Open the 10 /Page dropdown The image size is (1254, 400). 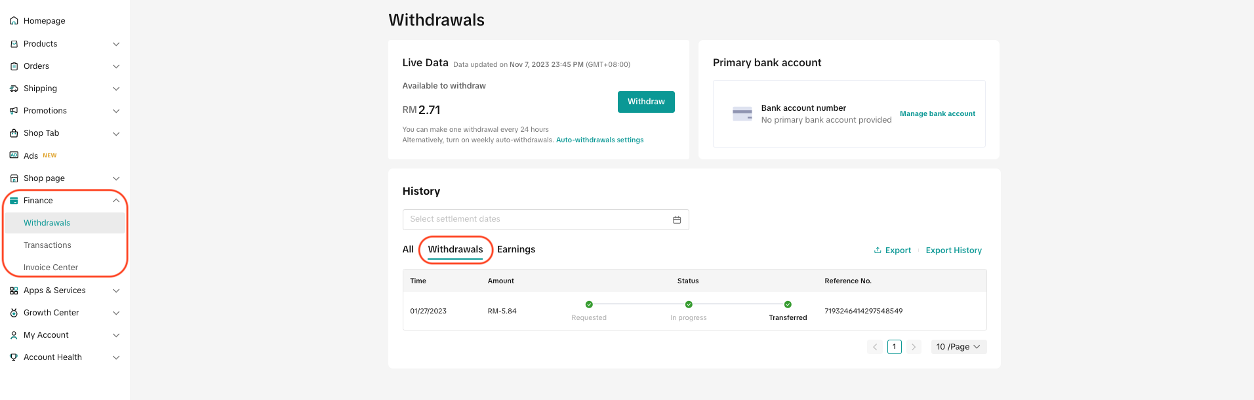[x=958, y=347]
